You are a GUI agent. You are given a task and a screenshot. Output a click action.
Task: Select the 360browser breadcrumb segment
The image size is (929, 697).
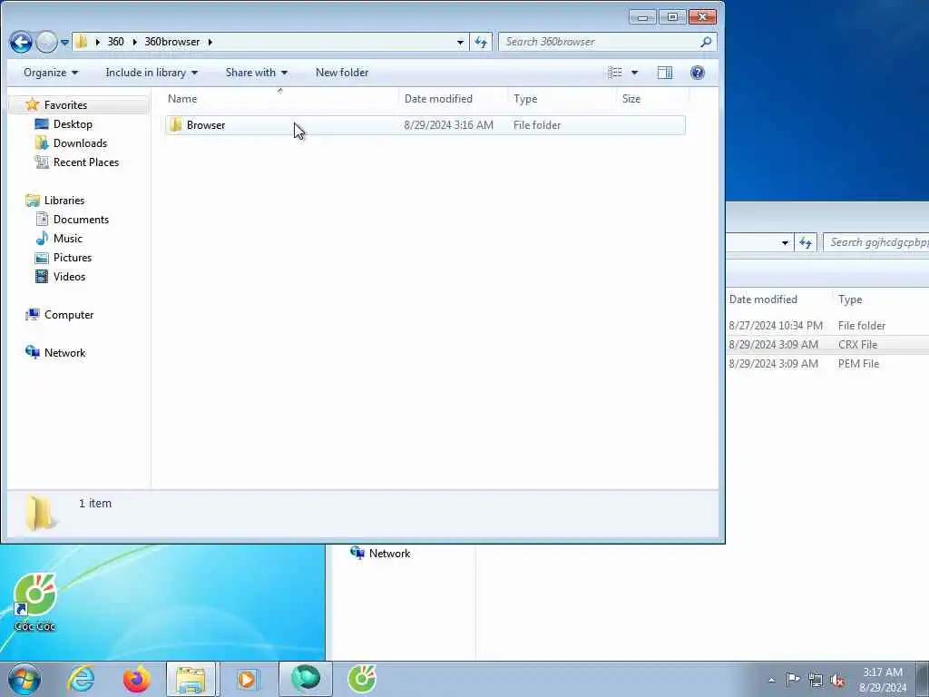[171, 42]
